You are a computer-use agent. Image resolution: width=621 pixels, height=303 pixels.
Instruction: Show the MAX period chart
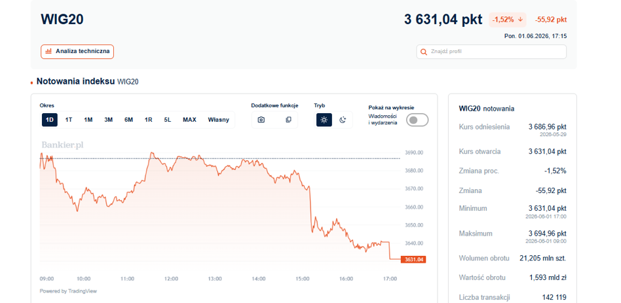[x=189, y=120]
